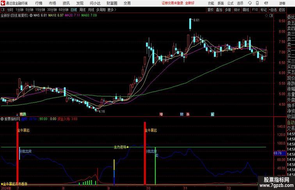This screenshot has height=190, width=295.
Task: Click the 通达信 red logo icon
Action: pos(3,3)
